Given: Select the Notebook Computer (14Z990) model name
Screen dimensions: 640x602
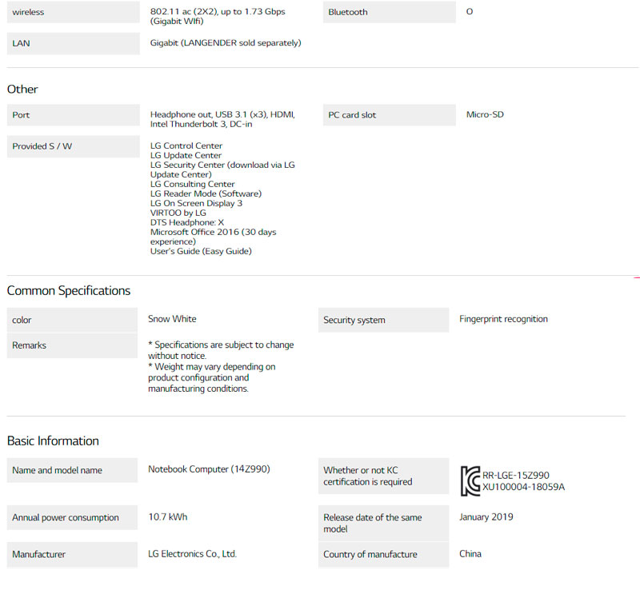Looking at the screenshot, I should pyautogui.click(x=209, y=469).
